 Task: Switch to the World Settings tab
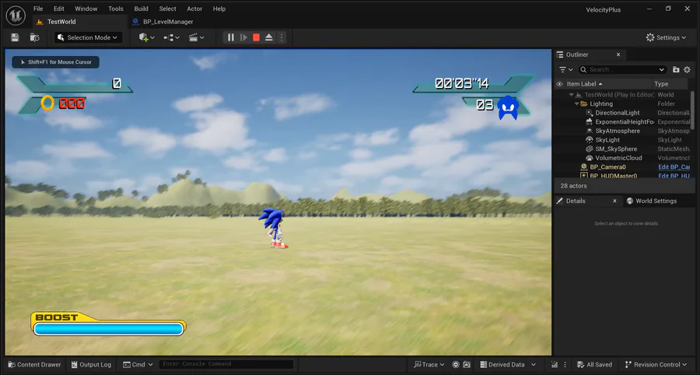[x=652, y=201]
